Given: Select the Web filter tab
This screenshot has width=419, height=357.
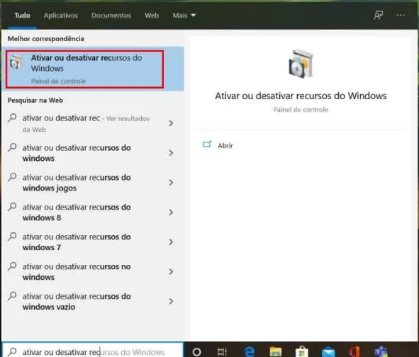Looking at the screenshot, I should (x=152, y=16).
